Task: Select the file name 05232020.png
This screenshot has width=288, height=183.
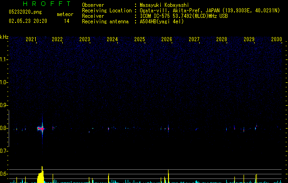Action: click(x=25, y=12)
